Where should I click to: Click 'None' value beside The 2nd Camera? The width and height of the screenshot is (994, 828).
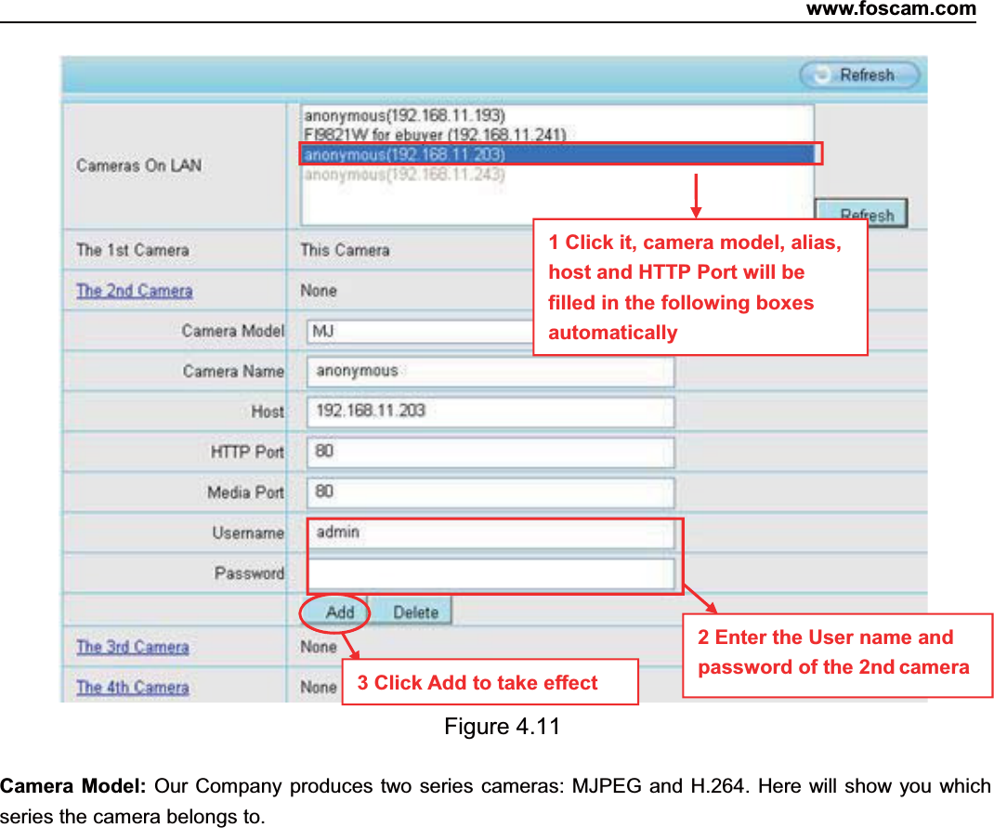click(x=319, y=291)
